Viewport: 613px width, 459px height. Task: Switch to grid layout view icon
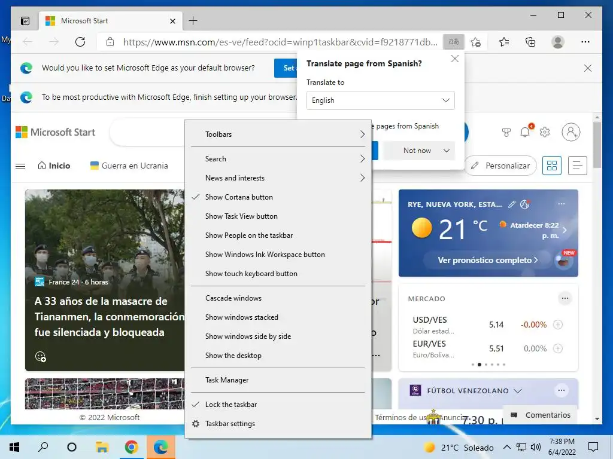point(551,166)
